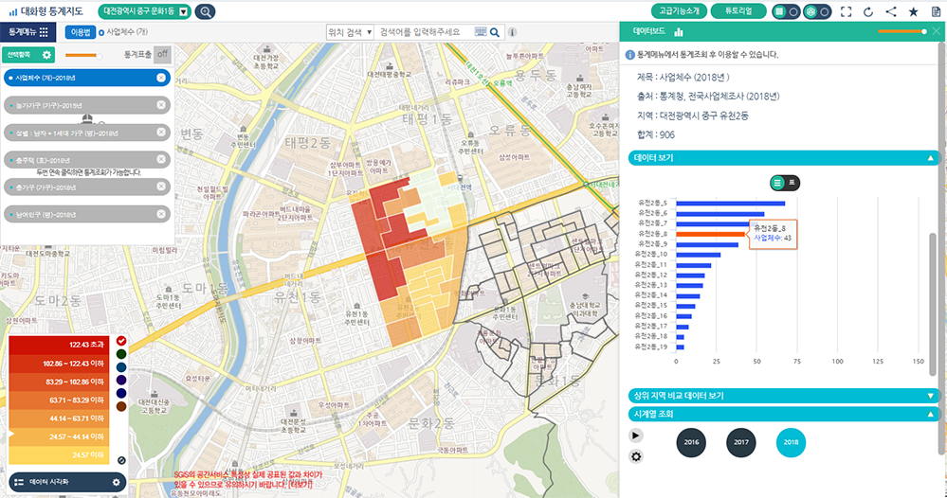The height and width of the screenshot is (498, 947).
Task: Toggle the 3D cube map mode switch
Action: (x=816, y=11)
